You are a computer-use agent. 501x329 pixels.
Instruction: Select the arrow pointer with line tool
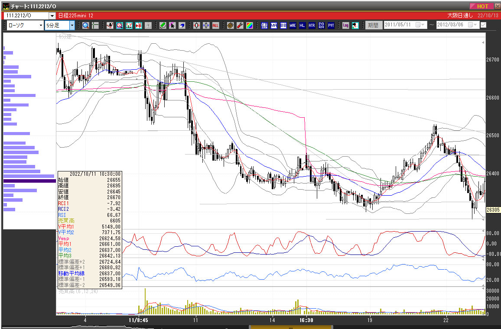point(172,26)
